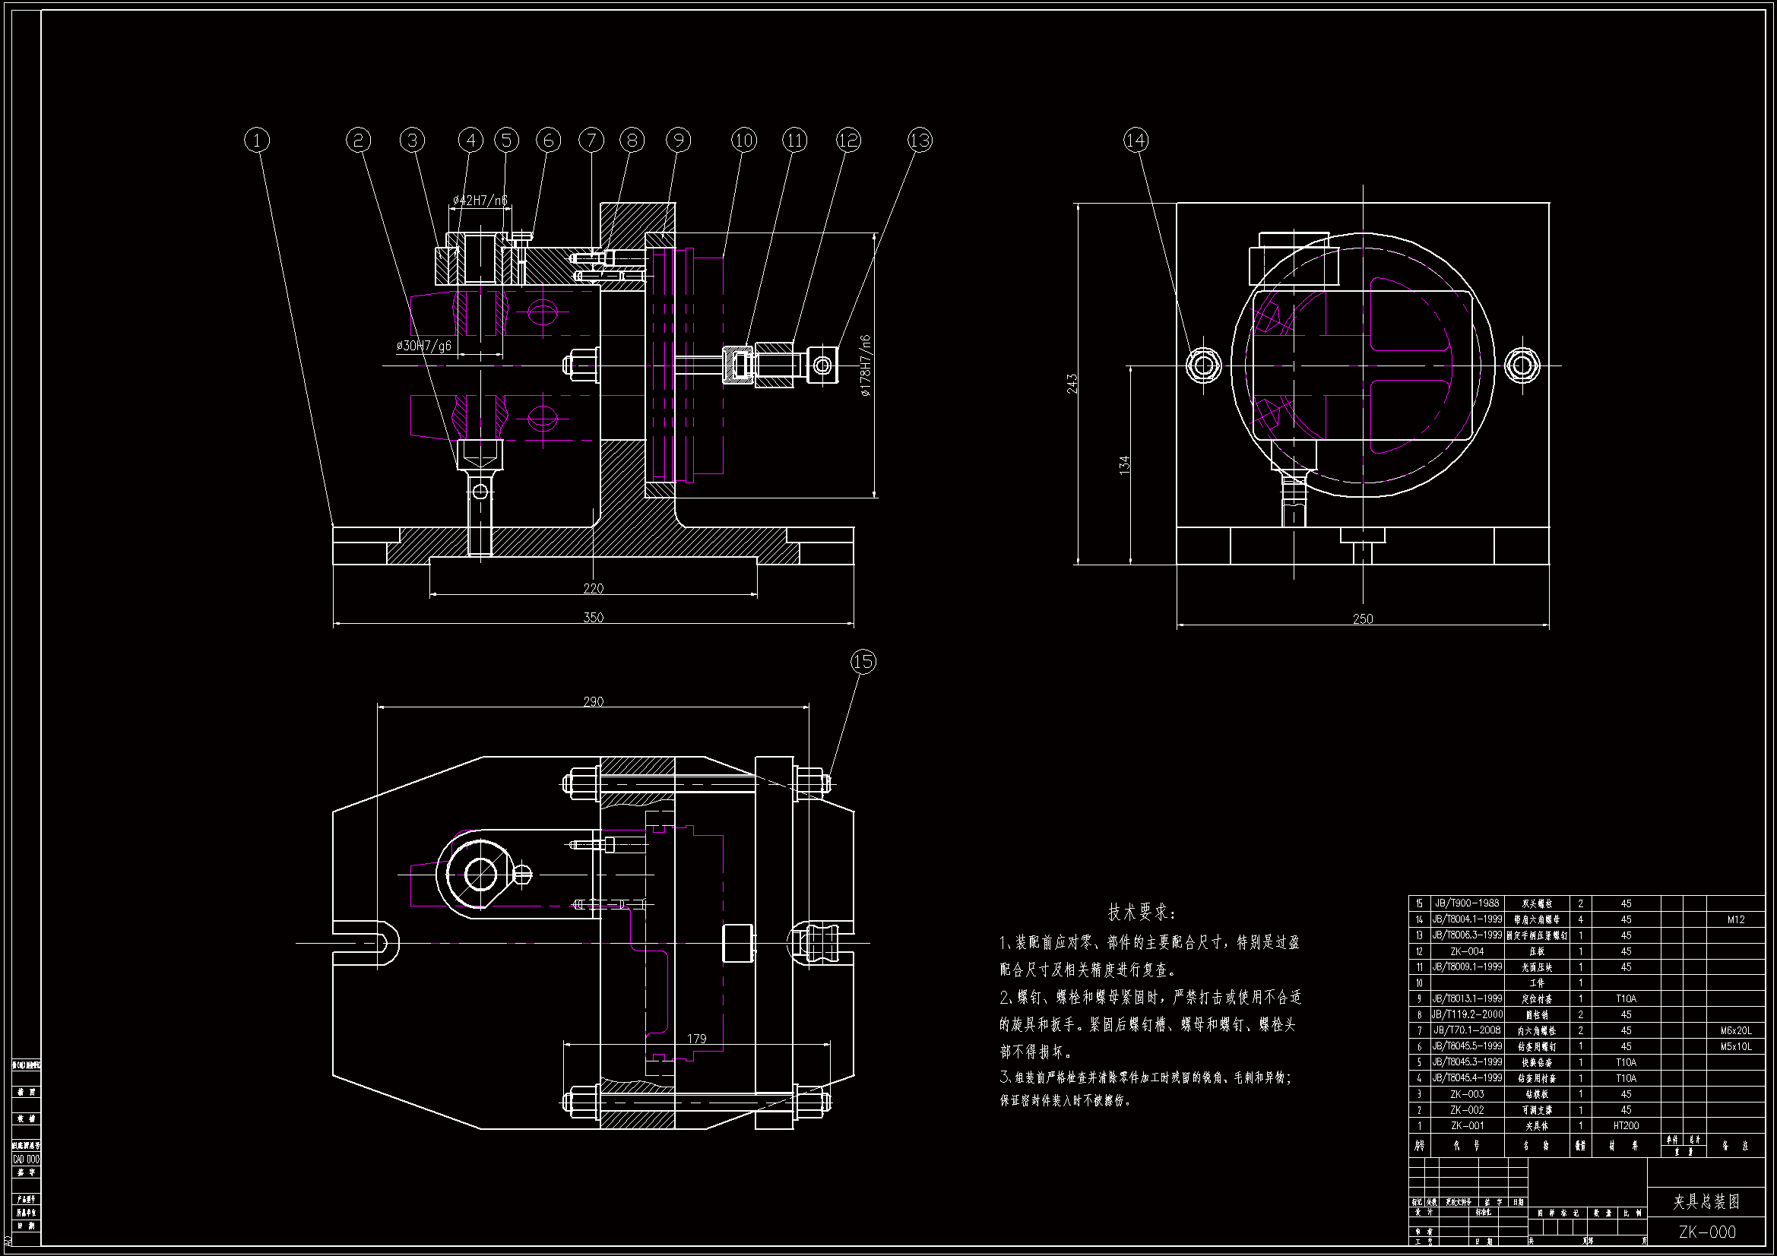Select part balloon number 13
This screenshot has height=1256, width=1777.
(x=920, y=140)
